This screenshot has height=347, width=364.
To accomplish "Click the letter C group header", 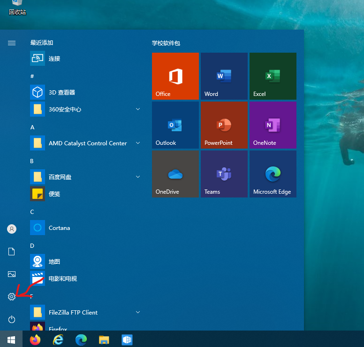I will pyautogui.click(x=32, y=212).
